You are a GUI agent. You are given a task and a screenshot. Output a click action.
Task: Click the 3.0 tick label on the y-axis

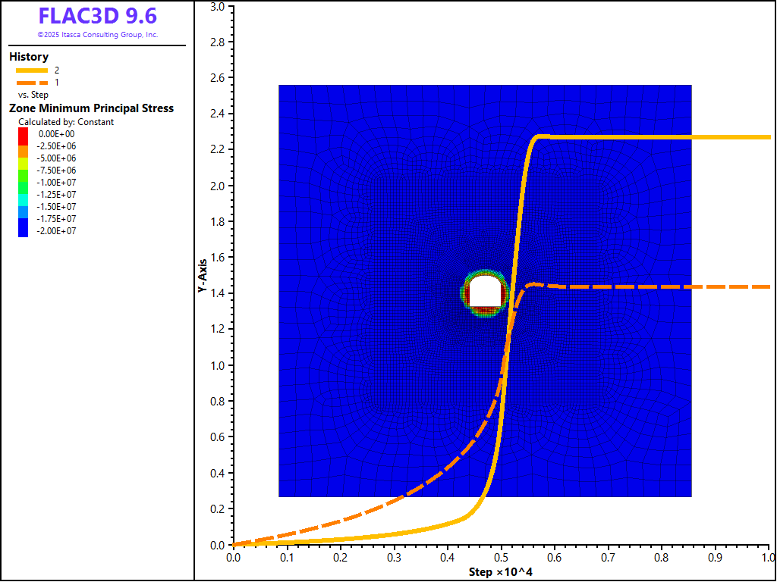coord(217,7)
